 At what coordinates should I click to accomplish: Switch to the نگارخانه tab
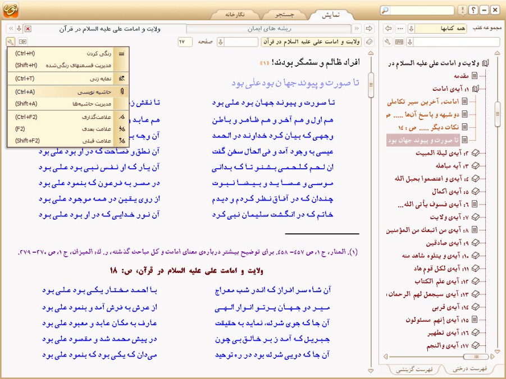235,15
